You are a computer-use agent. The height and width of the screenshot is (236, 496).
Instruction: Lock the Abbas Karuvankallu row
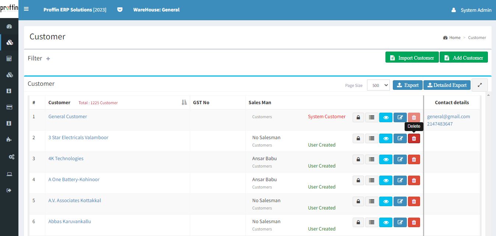(x=358, y=222)
